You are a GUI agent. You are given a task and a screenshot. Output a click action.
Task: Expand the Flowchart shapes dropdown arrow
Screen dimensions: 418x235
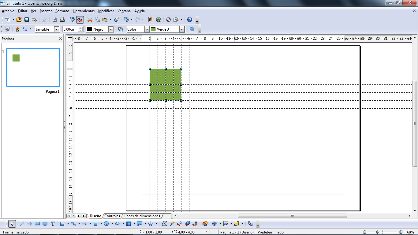(134, 224)
